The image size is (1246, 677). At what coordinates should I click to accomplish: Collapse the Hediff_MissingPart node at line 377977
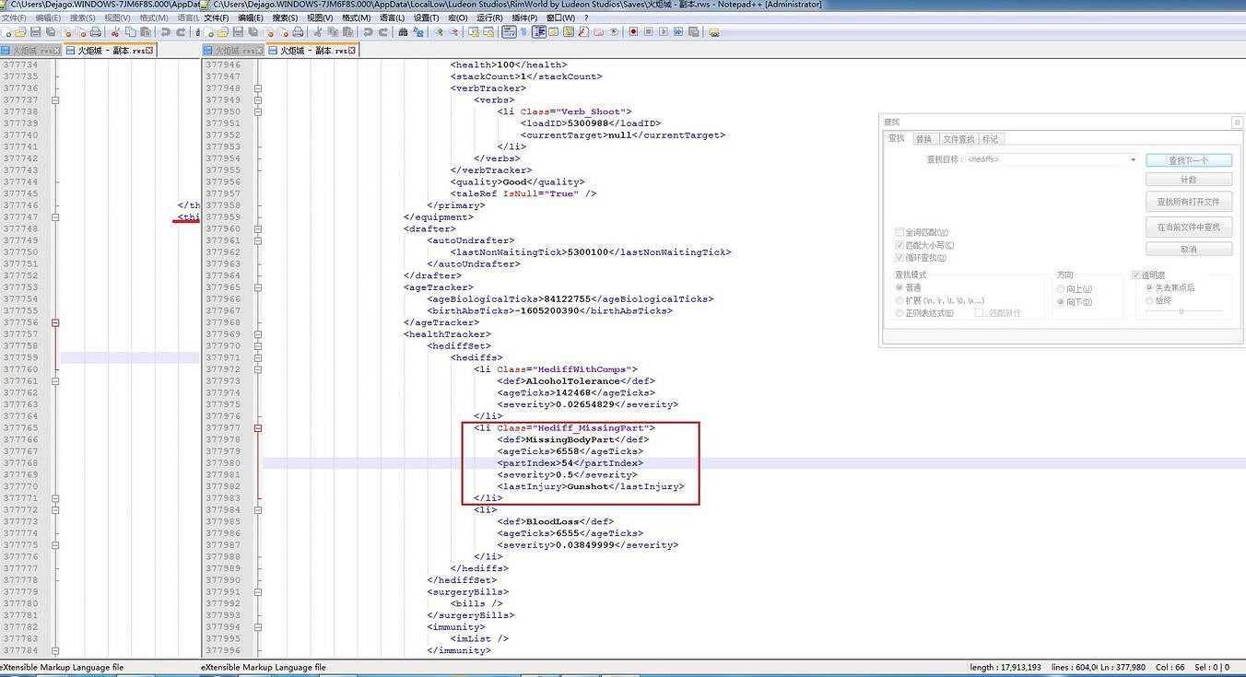[x=258, y=428]
